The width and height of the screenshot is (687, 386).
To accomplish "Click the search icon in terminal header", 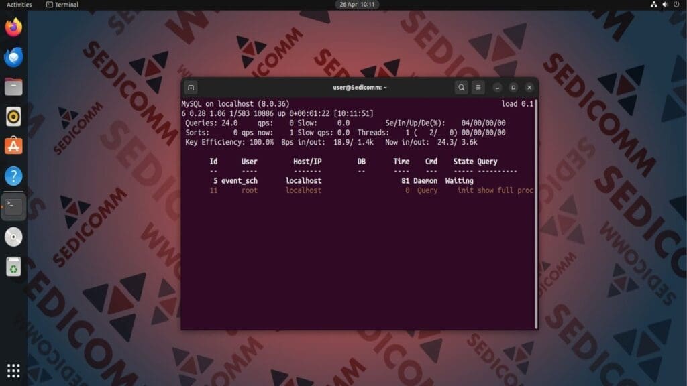I will [x=461, y=88].
